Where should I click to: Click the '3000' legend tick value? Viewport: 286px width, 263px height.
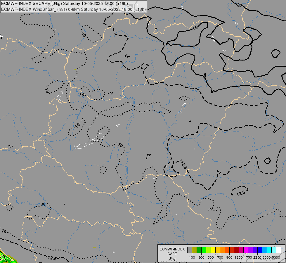tap(267, 257)
